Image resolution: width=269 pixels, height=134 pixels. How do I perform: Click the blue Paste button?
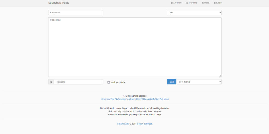coord(172,82)
